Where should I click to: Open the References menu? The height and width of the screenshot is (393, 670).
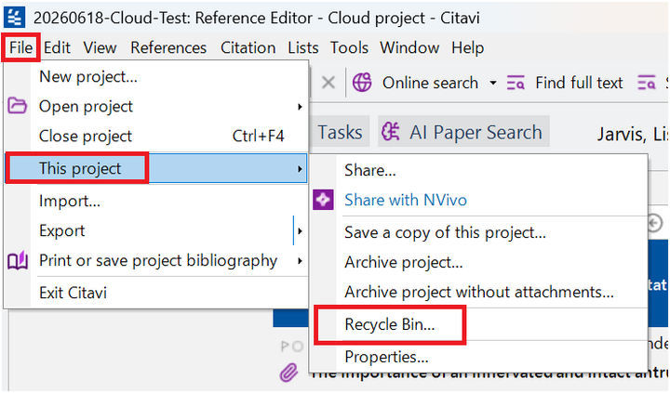(x=168, y=47)
